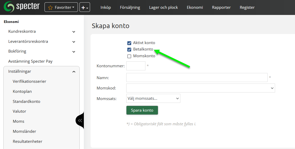The width and height of the screenshot is (295, 149).
Task: Toggle the Betalkonto checkbox
Action: coord(129,49)
